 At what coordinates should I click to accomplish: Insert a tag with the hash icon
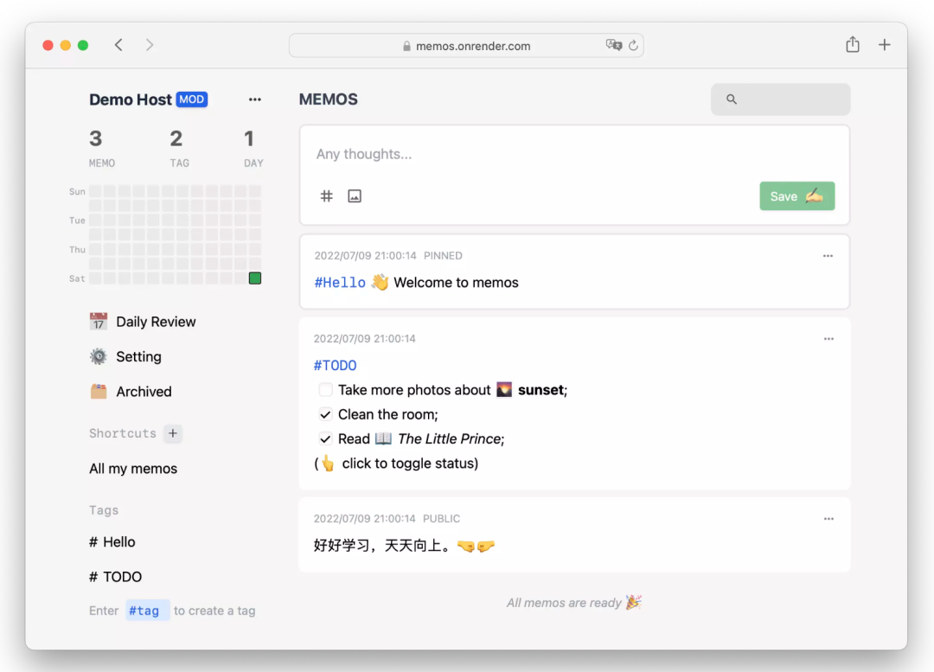pyautogui.click(x=326, y=196)
